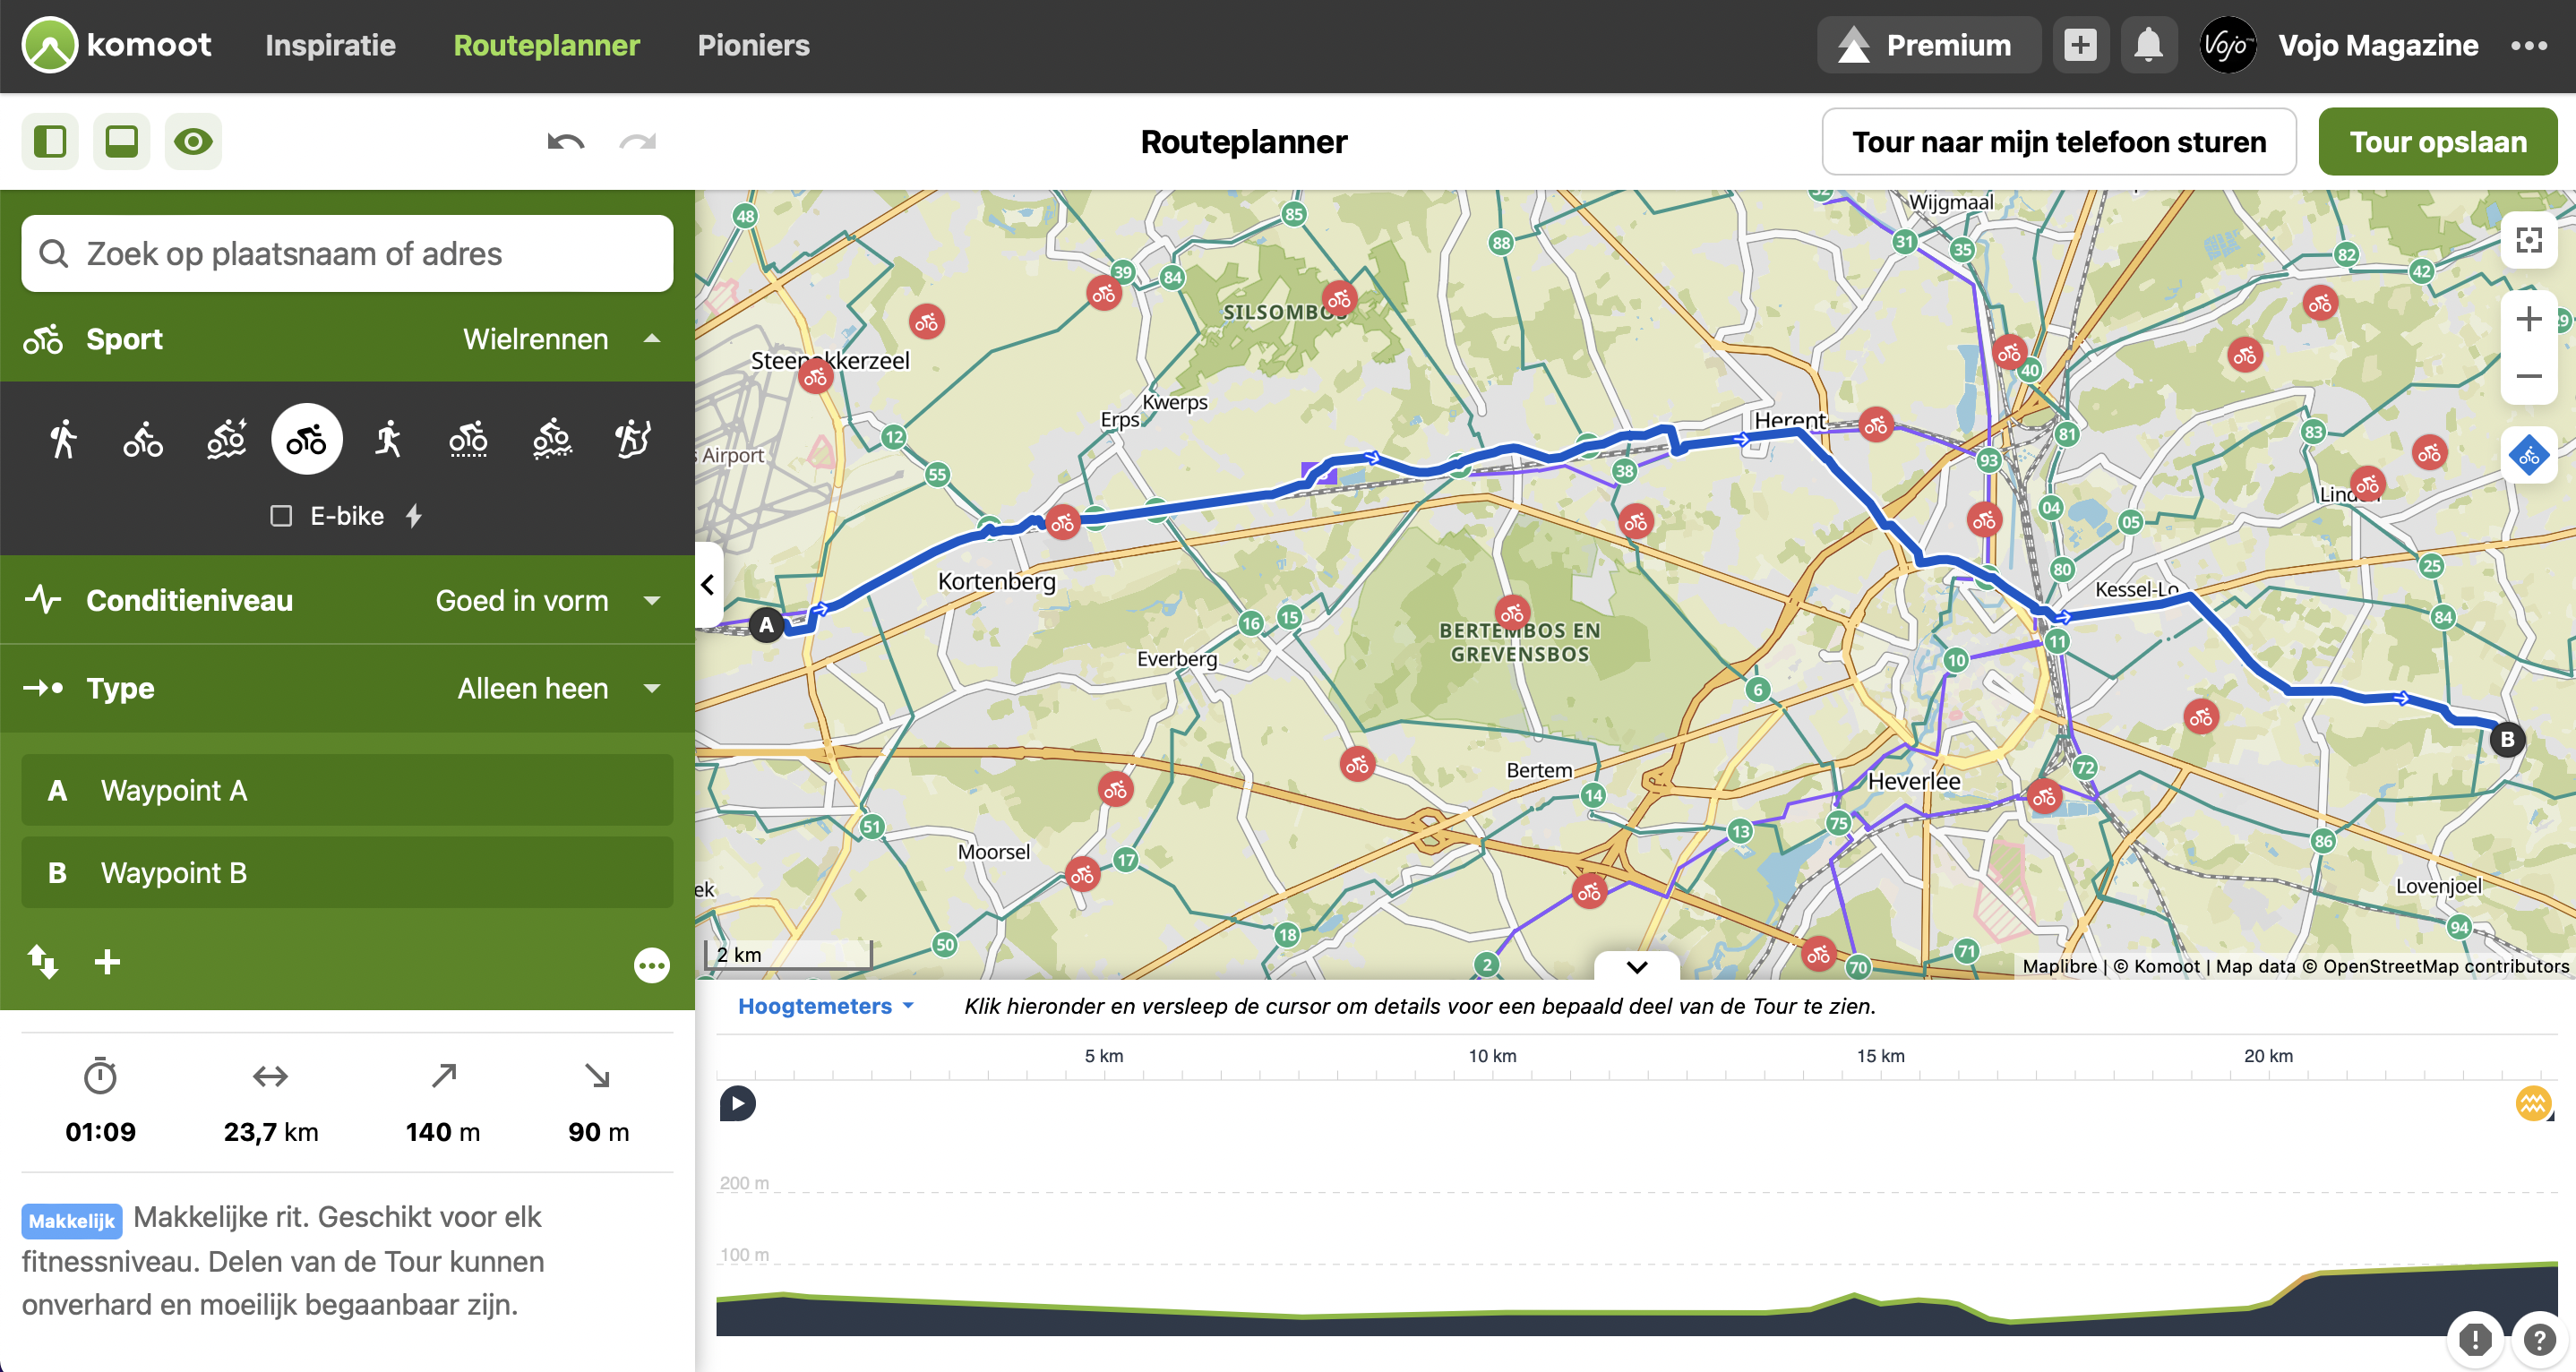The image size is (2576, 1372).
Task: Reverse the waypoint order
Action: tap(42, 962)
